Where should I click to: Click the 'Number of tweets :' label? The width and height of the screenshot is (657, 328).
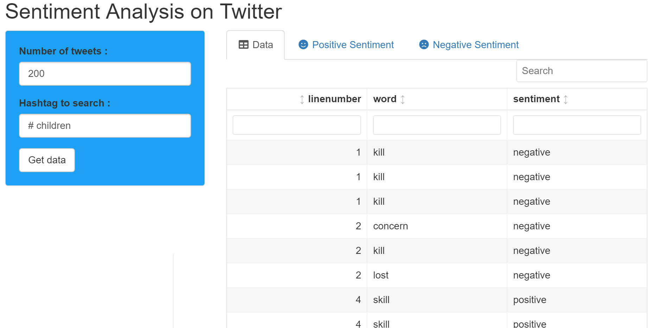63,51
